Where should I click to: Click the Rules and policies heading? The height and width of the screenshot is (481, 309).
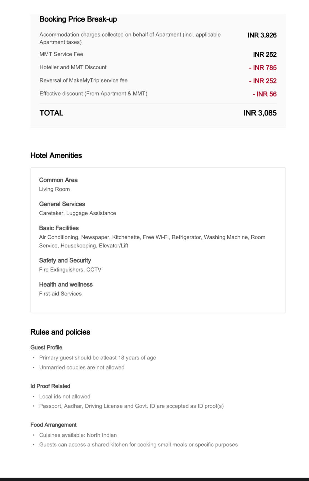(x=60, y=332)
